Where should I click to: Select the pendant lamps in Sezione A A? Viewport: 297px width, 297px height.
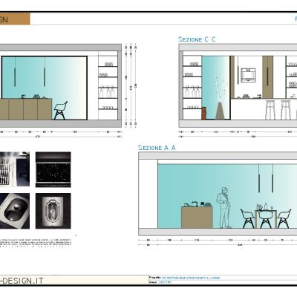266,178
